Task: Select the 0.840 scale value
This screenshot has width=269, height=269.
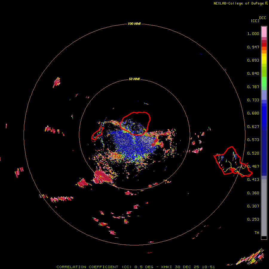Action: (x=253, y=74)
